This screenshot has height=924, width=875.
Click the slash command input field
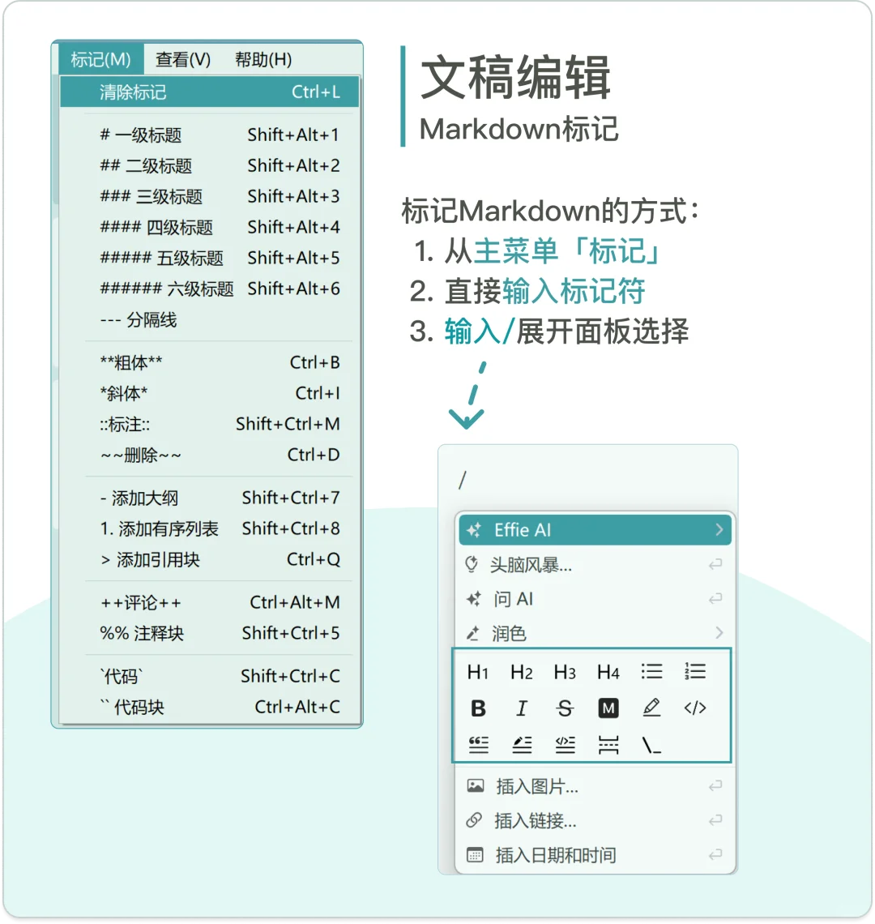click(x=567, y=480)
